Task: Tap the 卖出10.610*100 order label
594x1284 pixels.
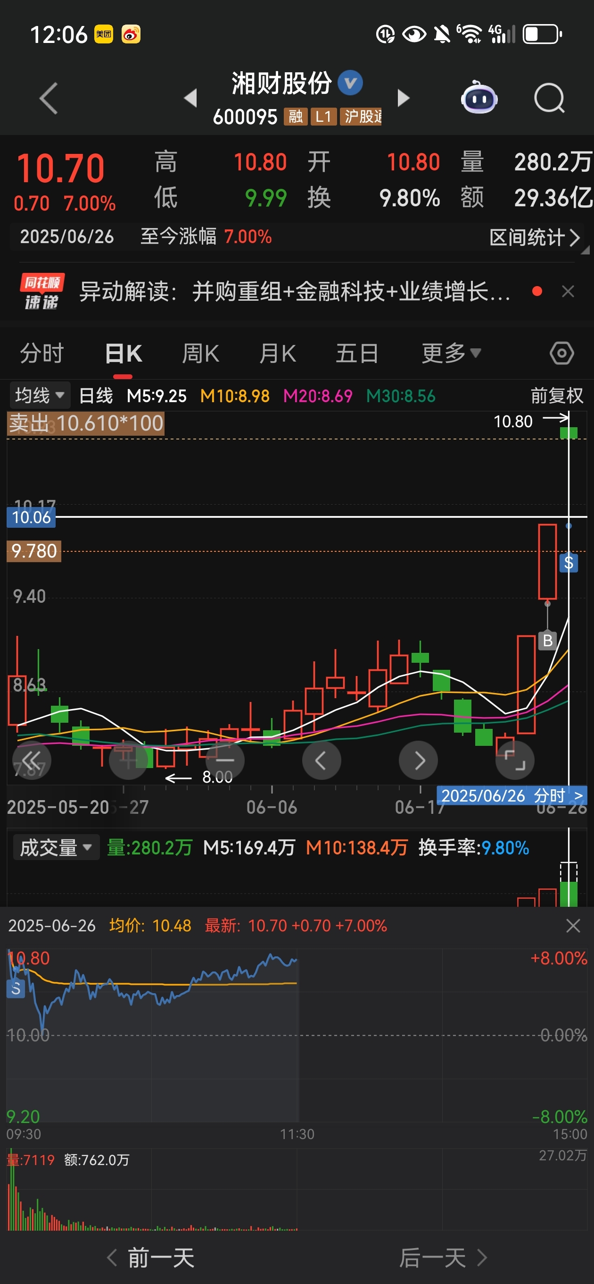Action: click(86, 423)
